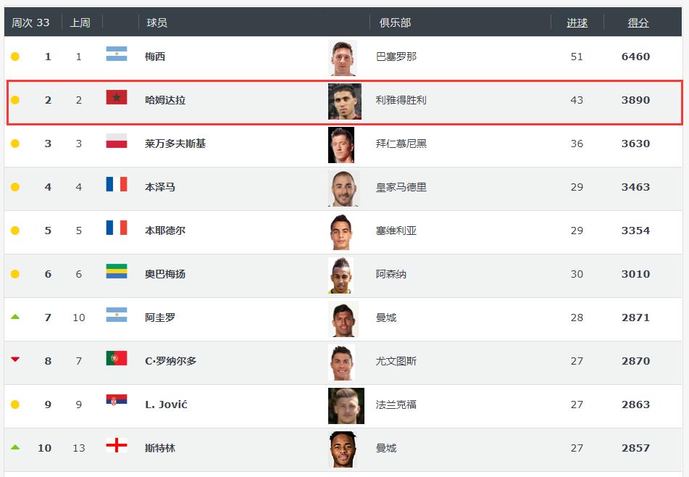689x477 pixels.
Task: Click green up arrow in 阿圭罗 row
Action: (15, 317)
